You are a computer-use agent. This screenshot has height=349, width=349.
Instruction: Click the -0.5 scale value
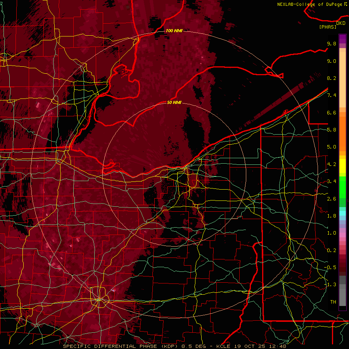330,268
